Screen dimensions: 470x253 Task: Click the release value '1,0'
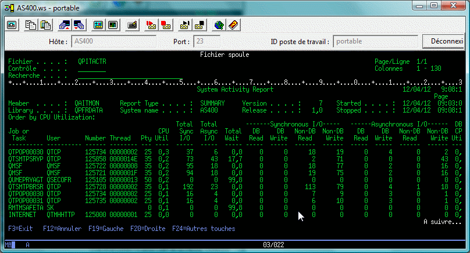tap(317, 110)
